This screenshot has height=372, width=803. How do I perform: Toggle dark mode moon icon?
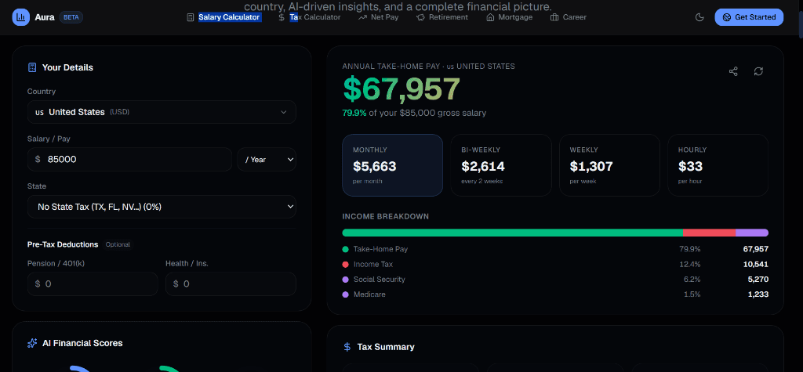tap(699, 17)
